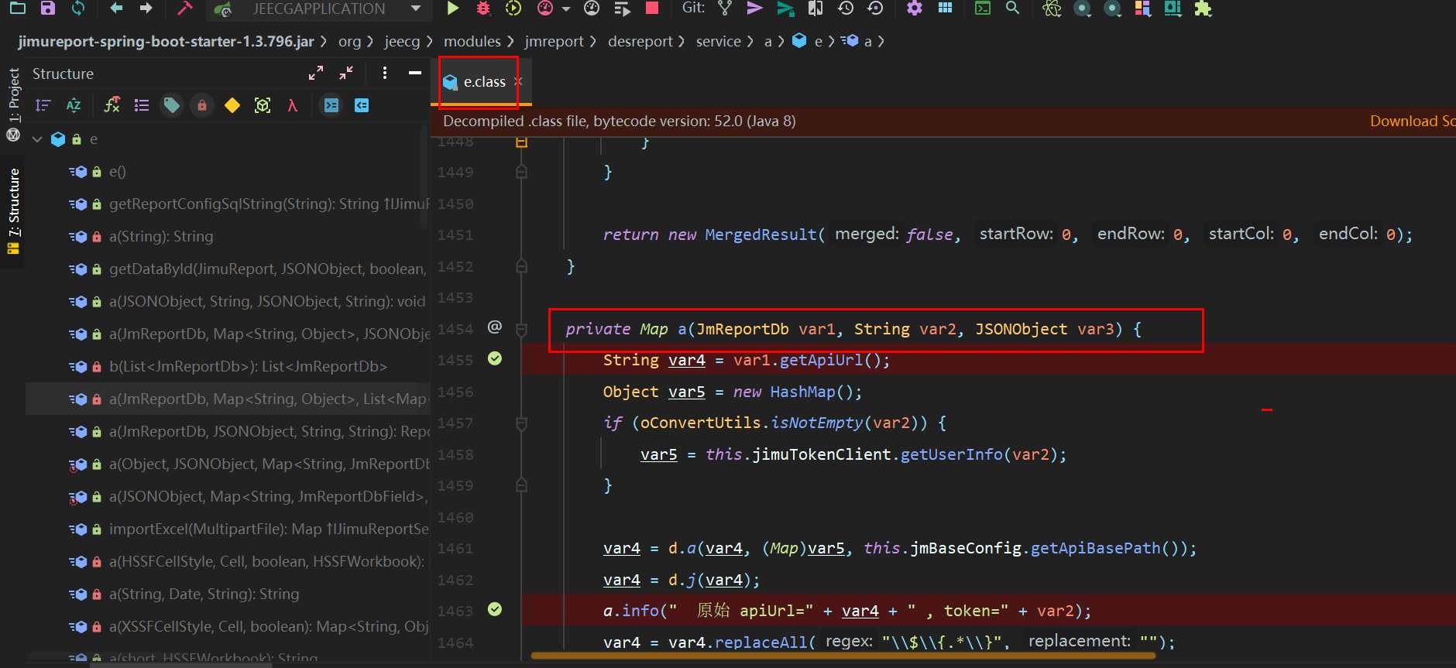The width and height of the screenshot is (1456, 668).
Task: Toggle Show Properties list icon
Action: (x=142, y=105)
